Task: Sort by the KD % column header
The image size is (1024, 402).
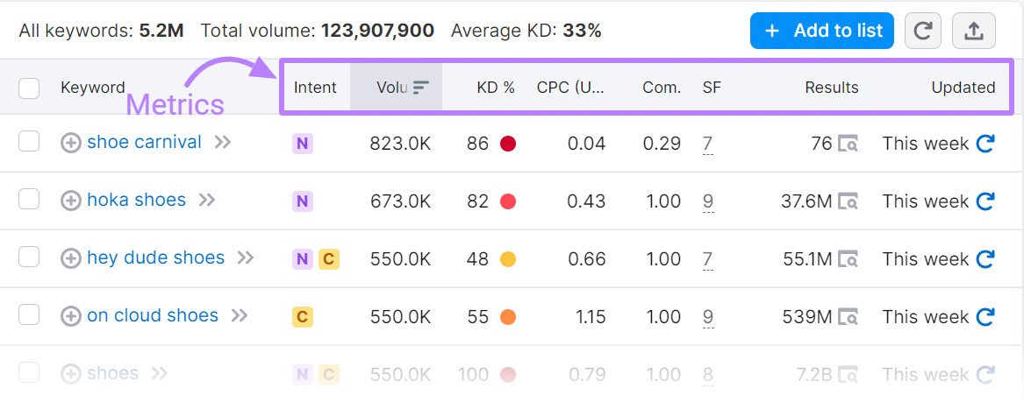Action: (495, 88)
